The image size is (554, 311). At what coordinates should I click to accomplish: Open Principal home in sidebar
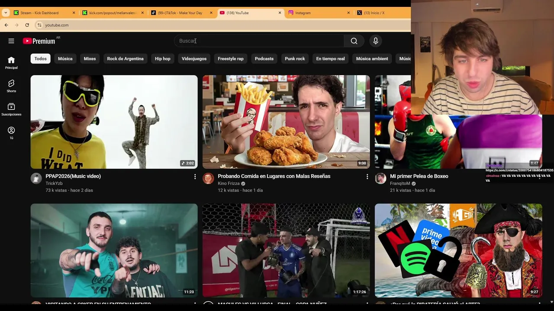(11, 63)
